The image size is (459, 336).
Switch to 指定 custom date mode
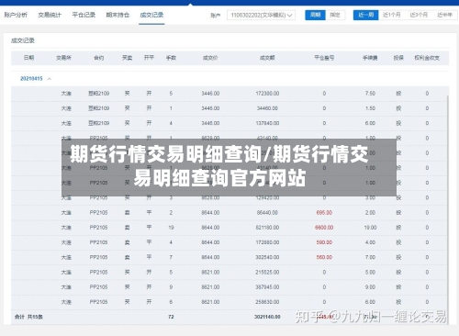pos(335,15)
